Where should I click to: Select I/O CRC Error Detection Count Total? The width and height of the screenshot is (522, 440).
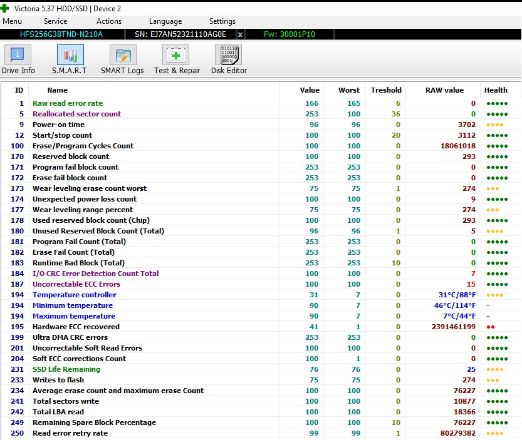[x=261, y=274]
